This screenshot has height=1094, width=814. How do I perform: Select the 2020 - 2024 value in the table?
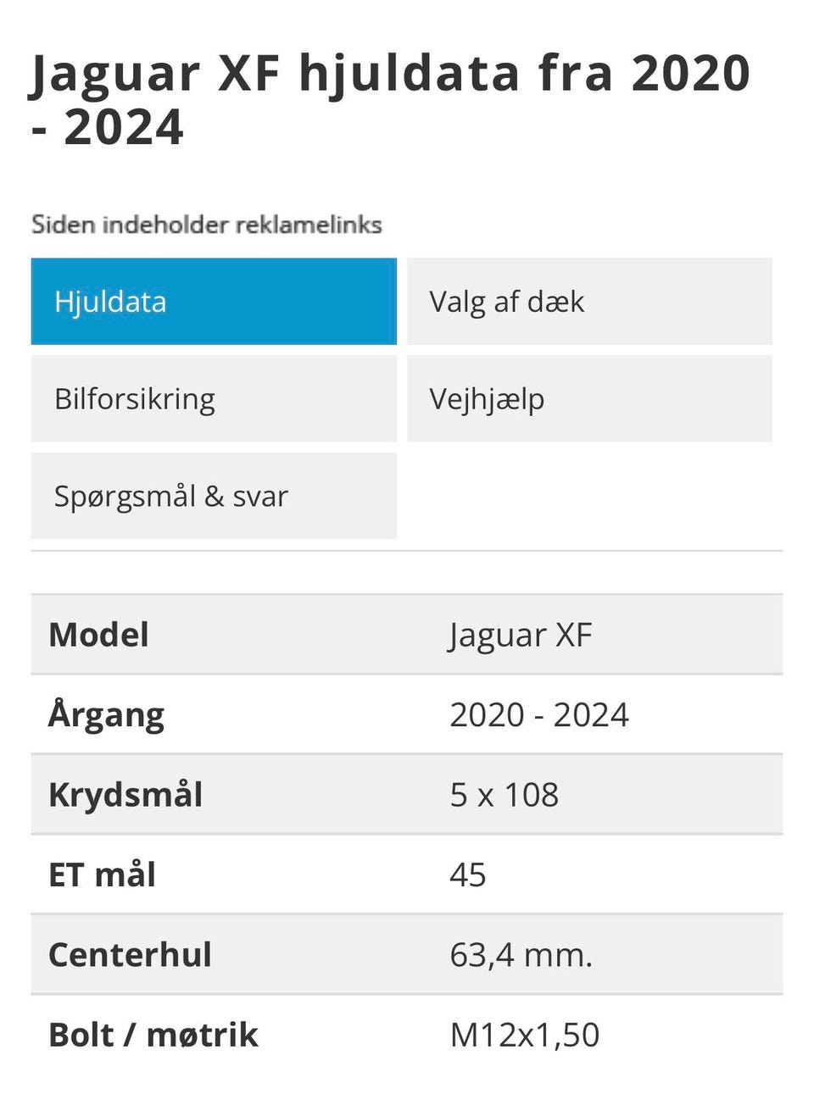point(539,715)
